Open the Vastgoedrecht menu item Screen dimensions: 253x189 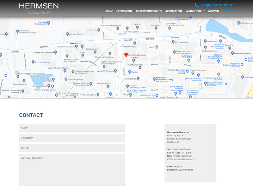(195, 11)
